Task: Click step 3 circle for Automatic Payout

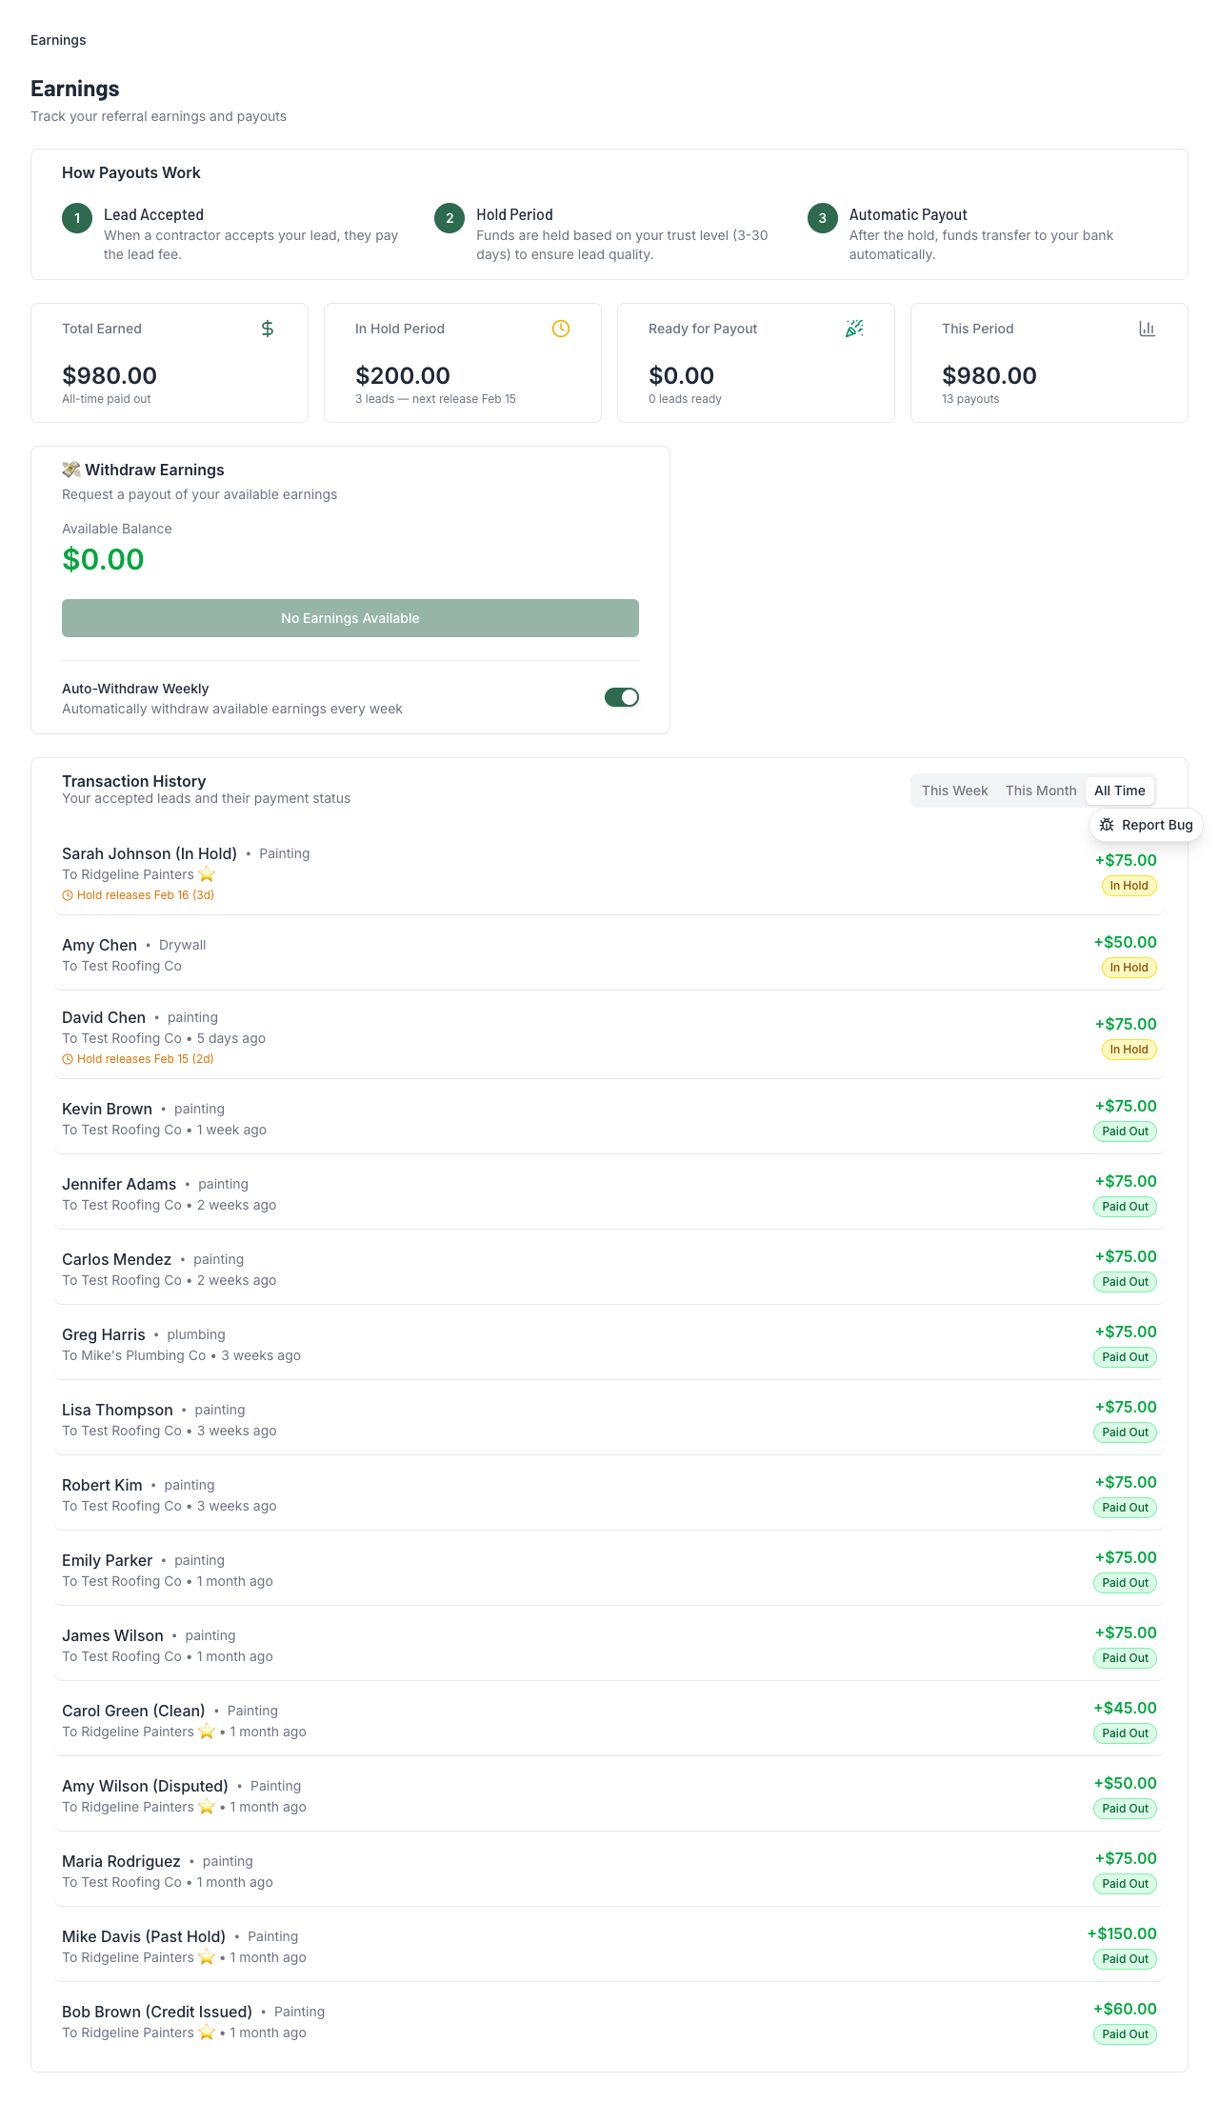Action: pos(823,218)
